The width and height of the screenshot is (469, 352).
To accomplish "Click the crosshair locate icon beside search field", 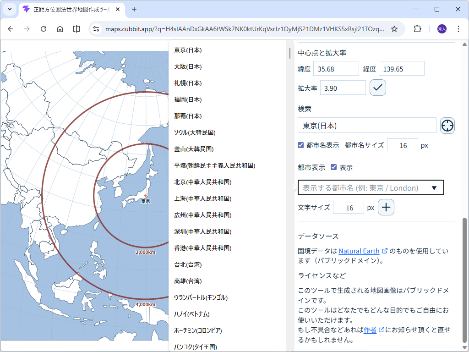I will tap(447, 125).
